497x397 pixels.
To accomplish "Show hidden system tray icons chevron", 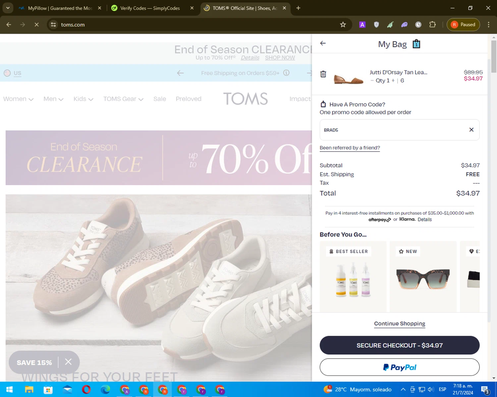I will 403,389.
